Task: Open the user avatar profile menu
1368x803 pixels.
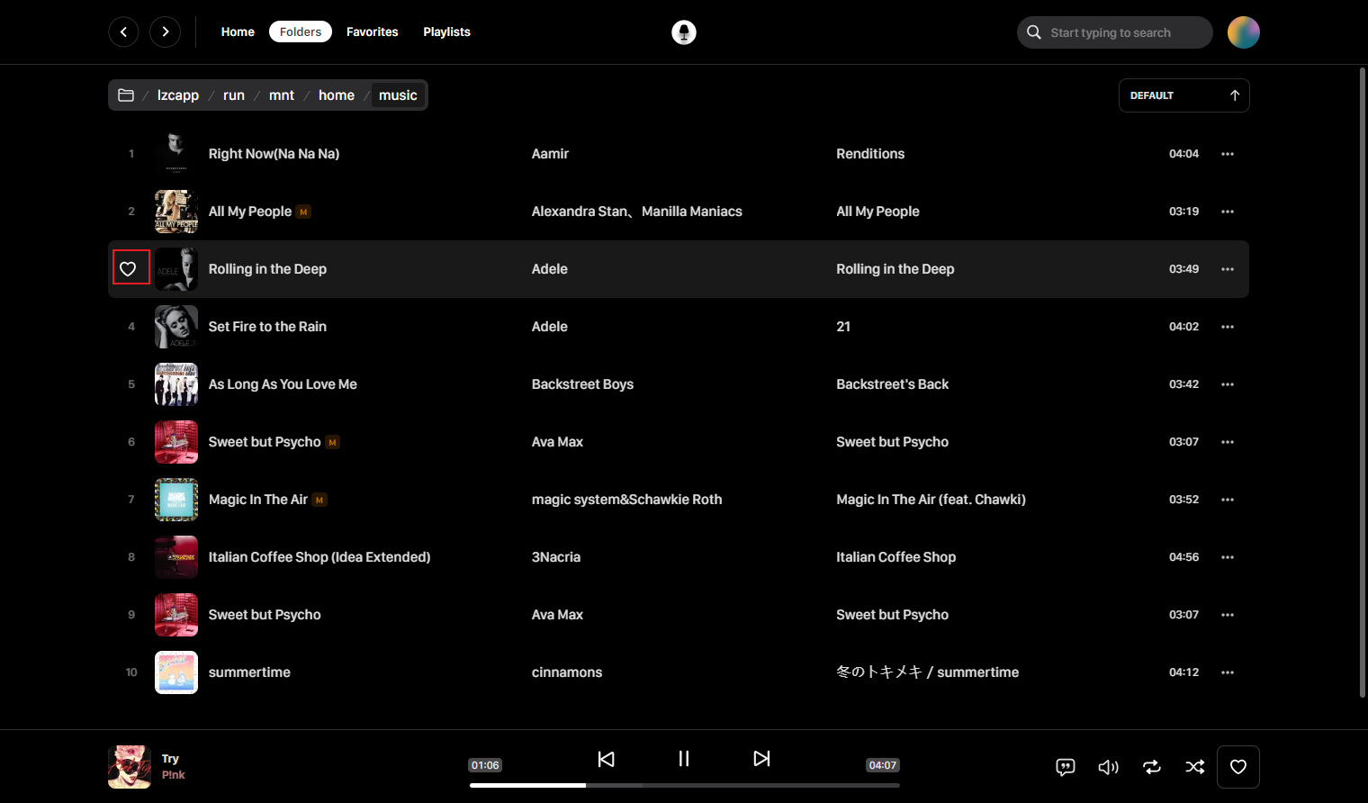Action: (x=1243, y=32)
